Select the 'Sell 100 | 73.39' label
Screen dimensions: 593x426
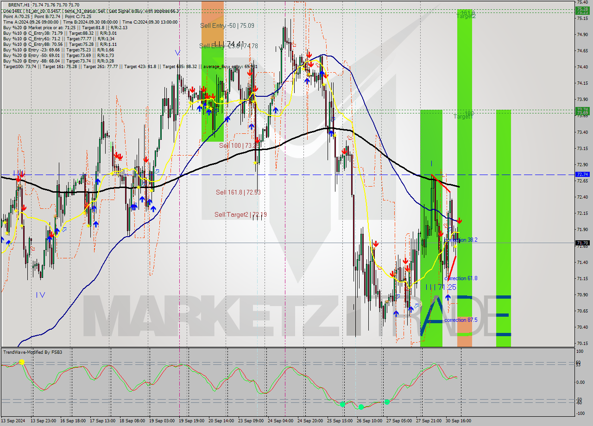239,145
